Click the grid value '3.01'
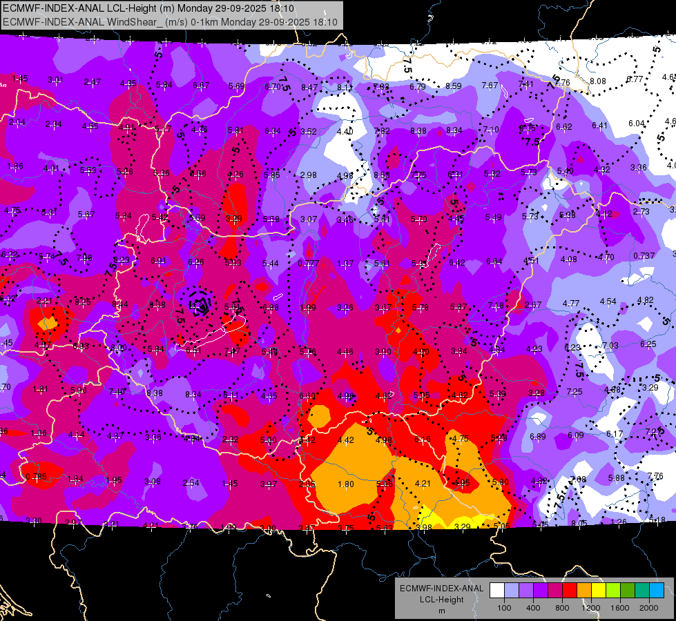Viewport: 676px width, 621px height. coord(55,80)
